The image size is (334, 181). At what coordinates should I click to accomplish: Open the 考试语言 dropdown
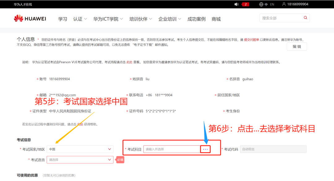click(x=80, y=160)
